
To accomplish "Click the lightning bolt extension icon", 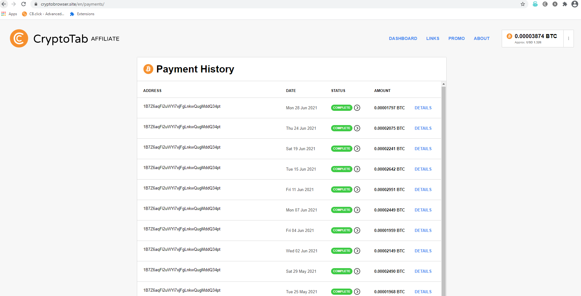I will 555,4.
